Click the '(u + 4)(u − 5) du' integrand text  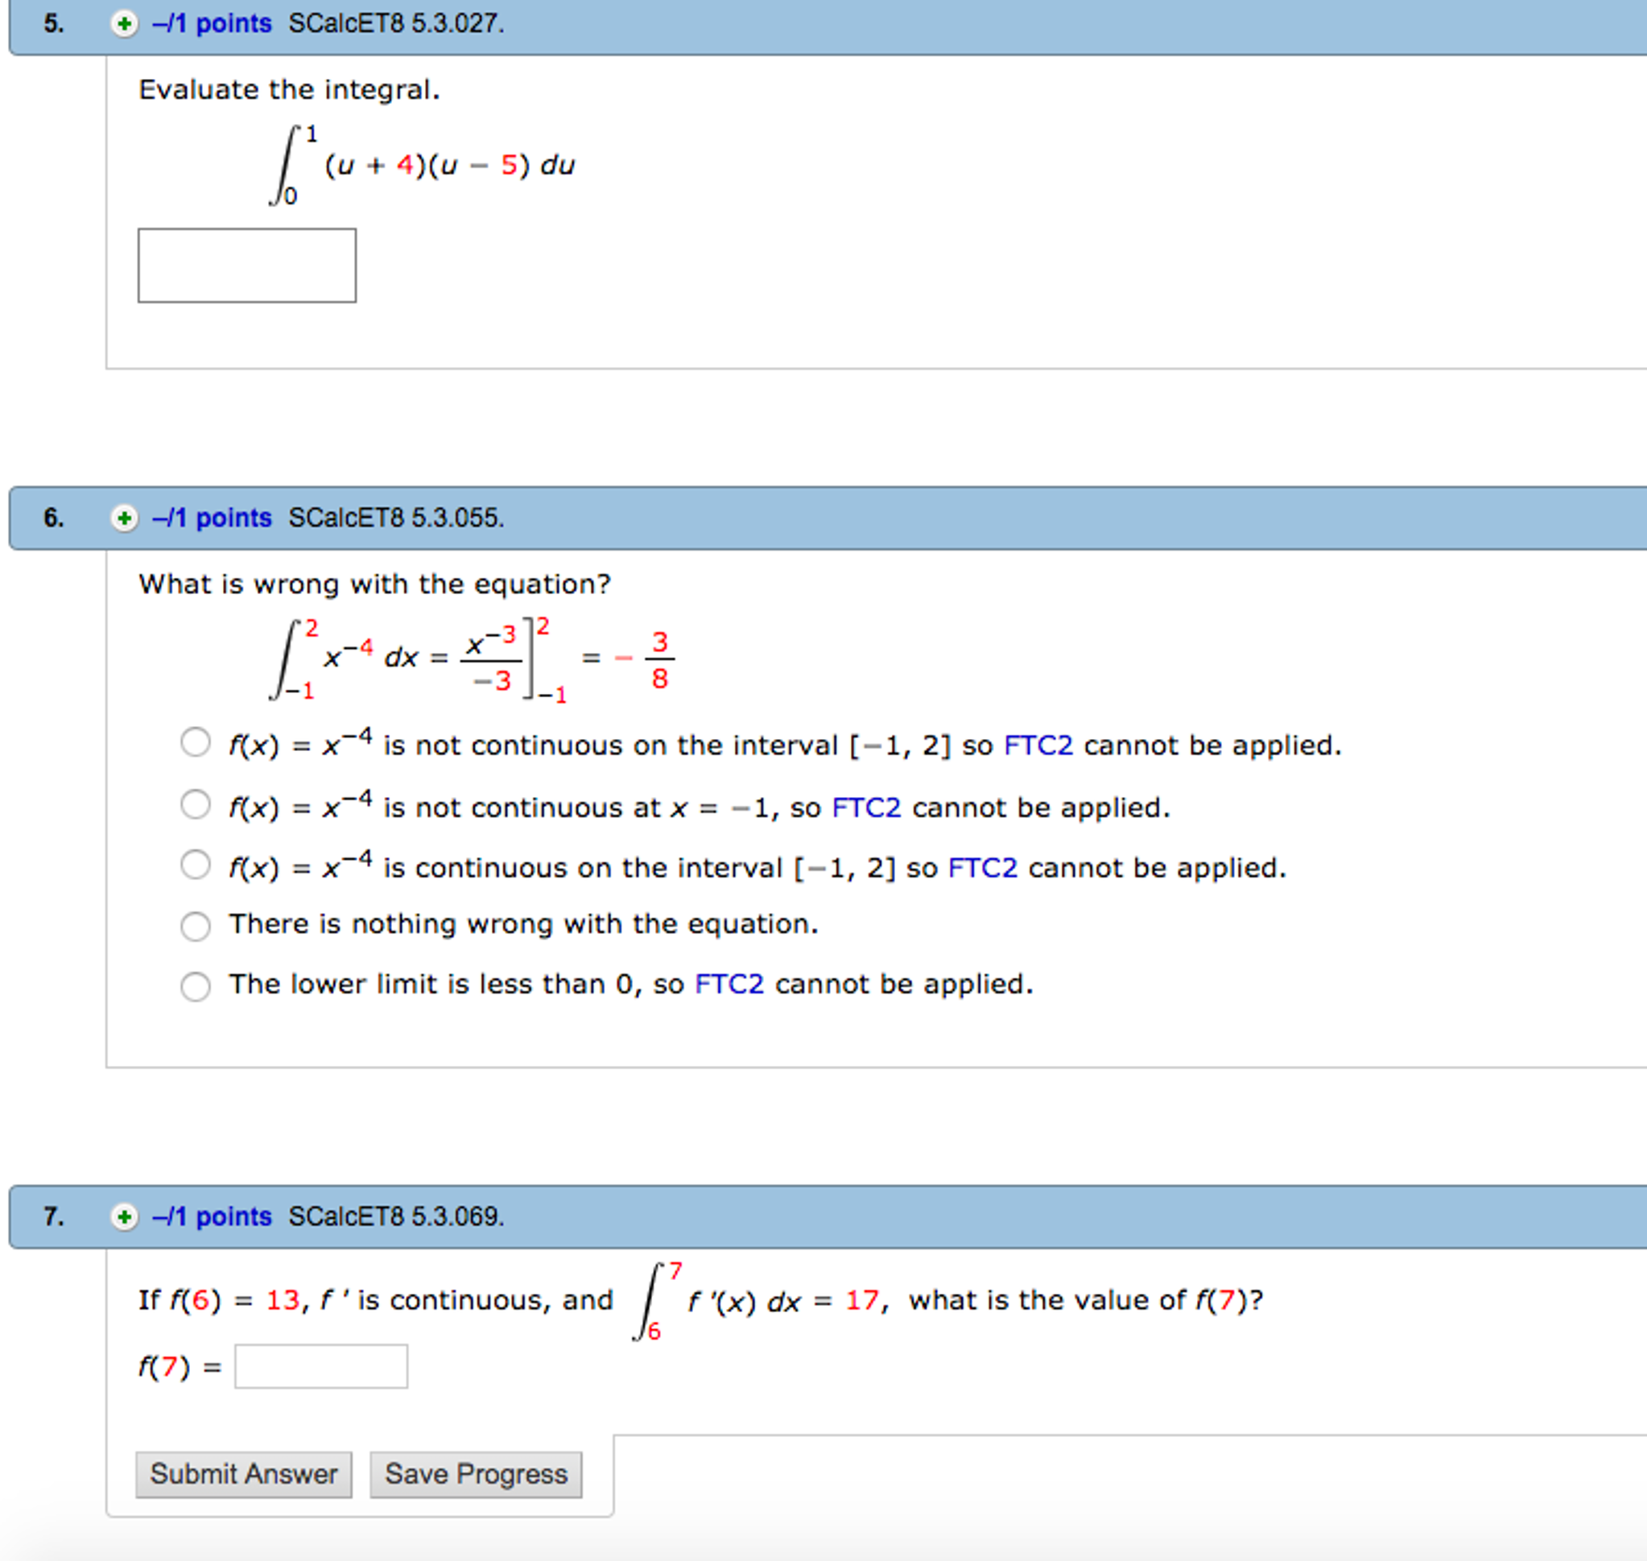coord(449,166)
